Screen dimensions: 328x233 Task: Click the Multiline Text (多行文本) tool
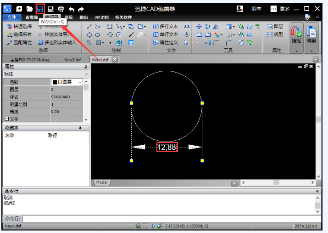pos(166,27)
